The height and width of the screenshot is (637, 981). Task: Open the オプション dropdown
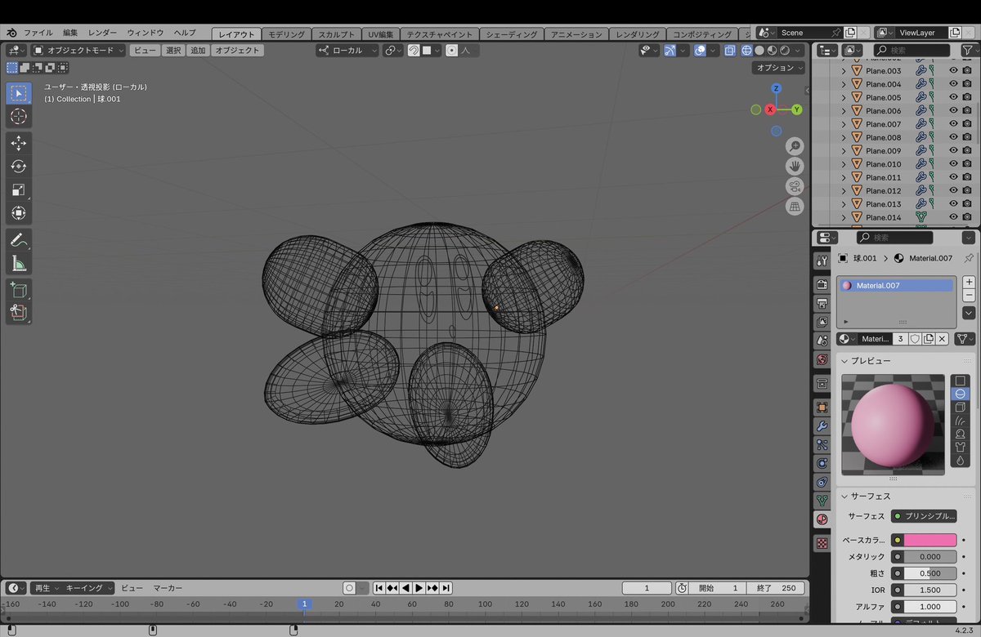point(779,68)
